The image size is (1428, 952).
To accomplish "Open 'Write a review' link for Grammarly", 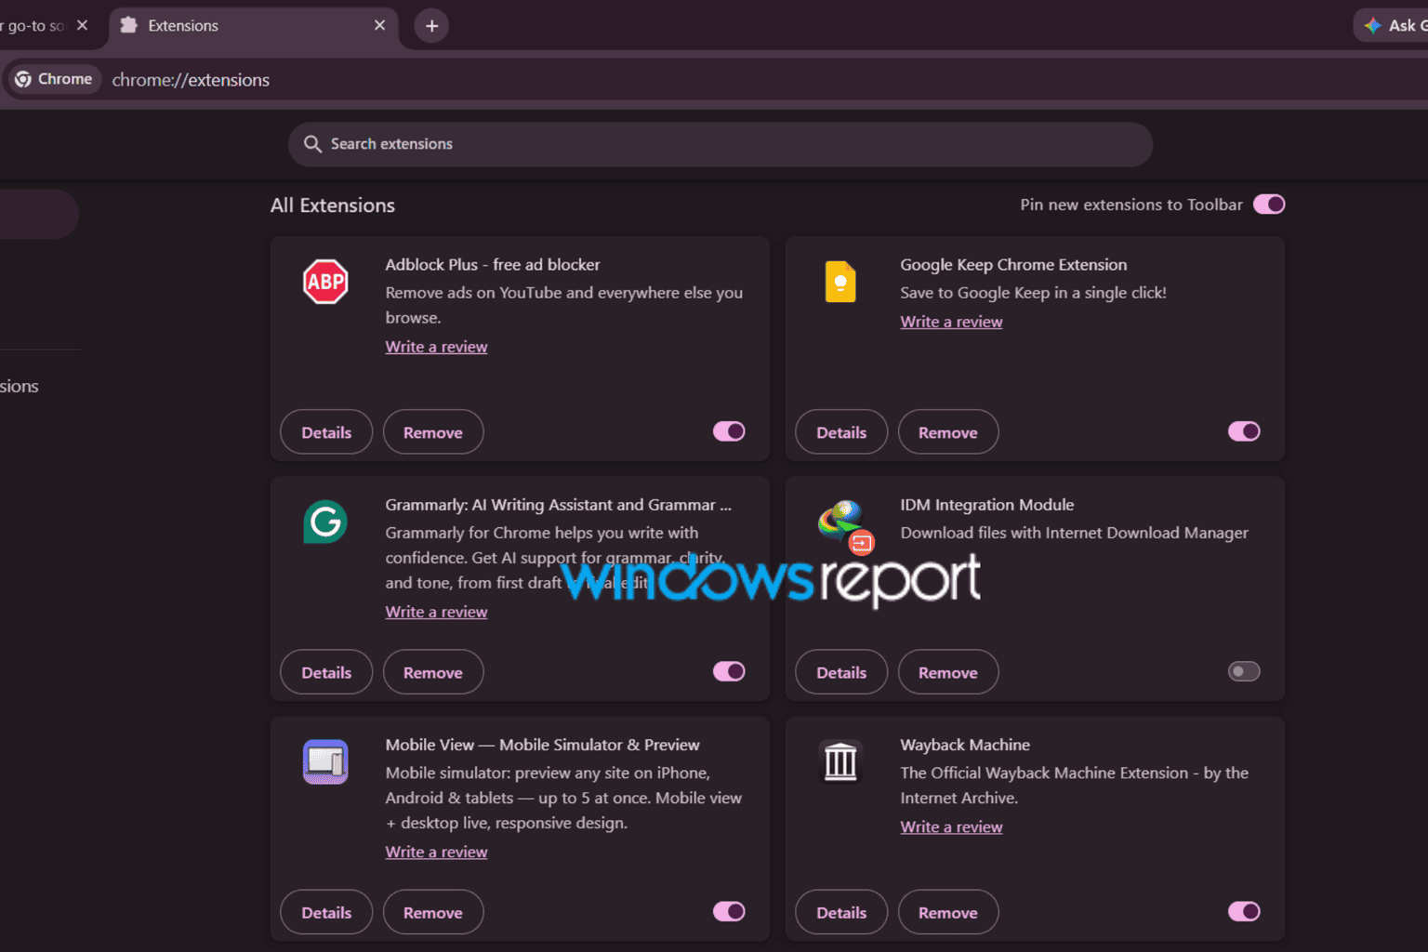I will coord(436,612).
